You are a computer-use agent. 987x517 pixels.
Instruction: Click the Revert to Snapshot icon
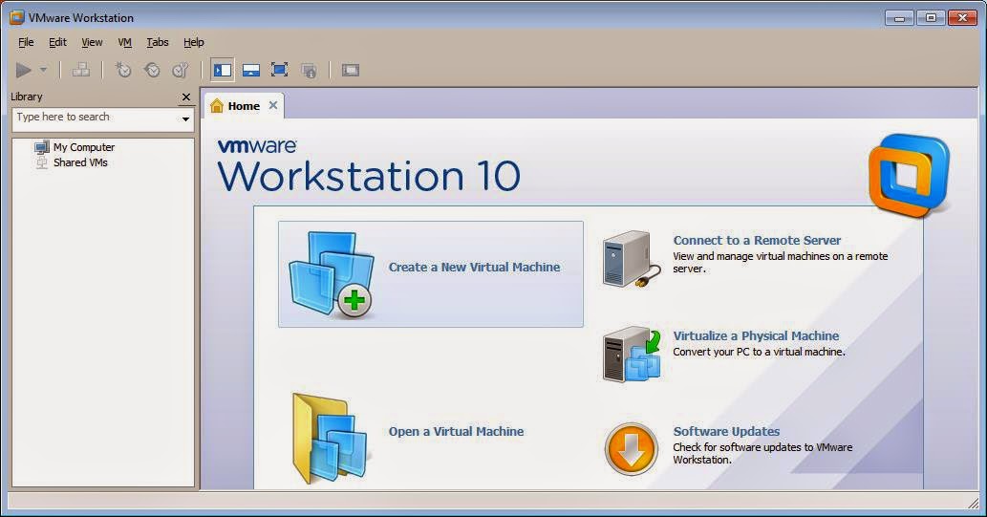coord(152,70)
